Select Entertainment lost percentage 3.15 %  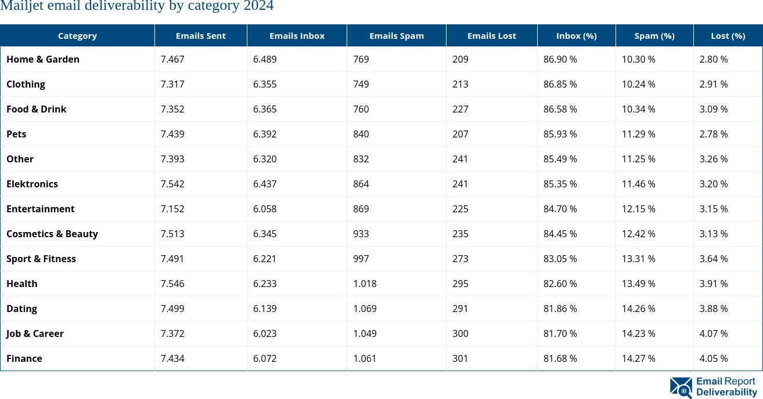[x=714, y=209]
